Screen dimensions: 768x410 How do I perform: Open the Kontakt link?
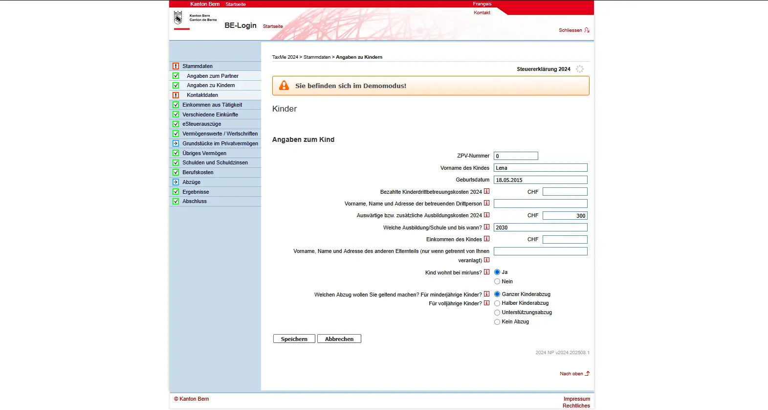pyautogui.click(x=482, y=13)
